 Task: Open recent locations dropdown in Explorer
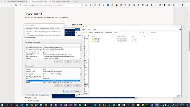pos(82,33)
